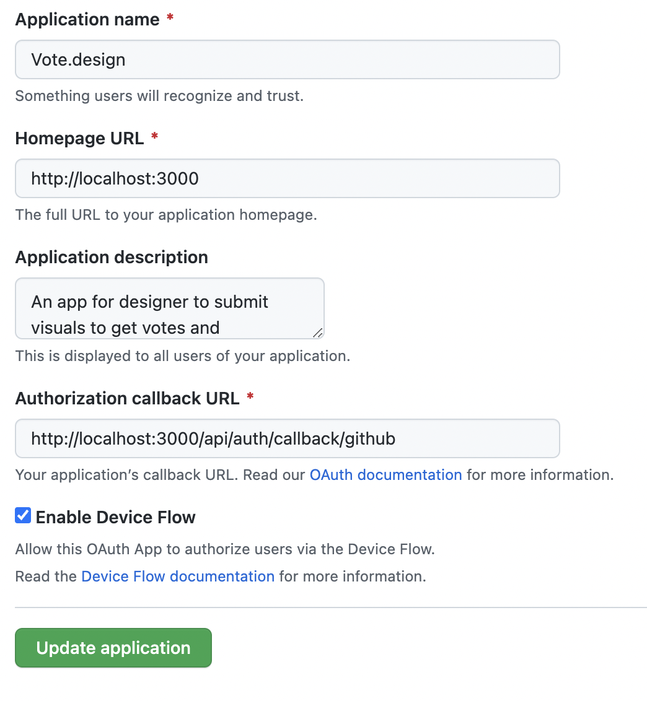
Task: Click inside the Application description textarea
Action: [x=169, y=308]
